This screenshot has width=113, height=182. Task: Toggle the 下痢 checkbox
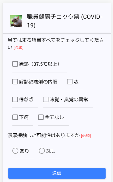15,117
